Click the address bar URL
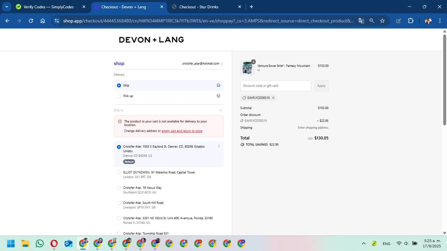The image size is (447, 251). (x=208, y=21)
